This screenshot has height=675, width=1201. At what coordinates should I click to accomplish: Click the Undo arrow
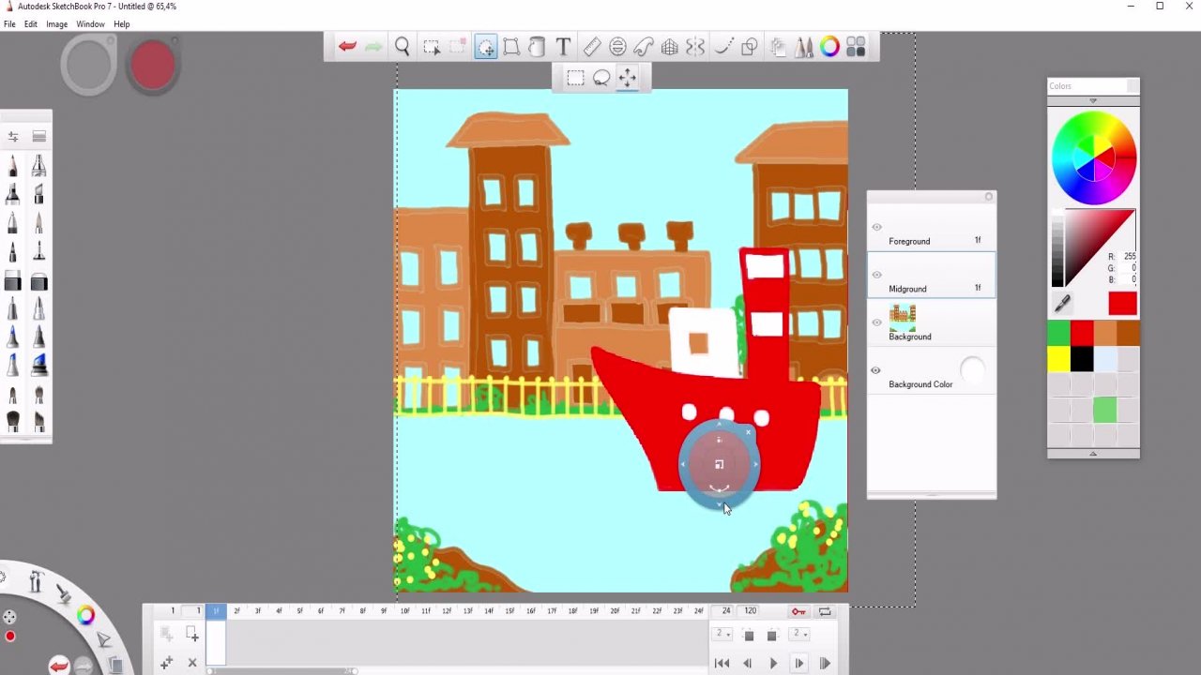click(347, 46)
